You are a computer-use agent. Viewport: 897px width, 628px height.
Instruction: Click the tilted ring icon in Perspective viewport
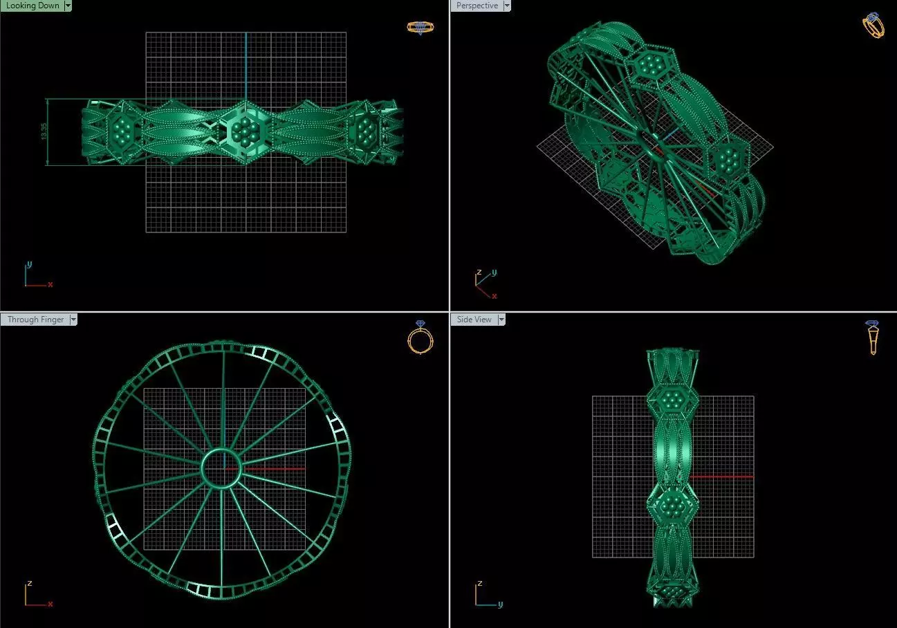pyautogui.click(x=873, y=26)
